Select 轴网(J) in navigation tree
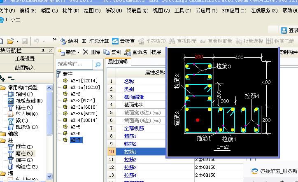 pos(24,94)
